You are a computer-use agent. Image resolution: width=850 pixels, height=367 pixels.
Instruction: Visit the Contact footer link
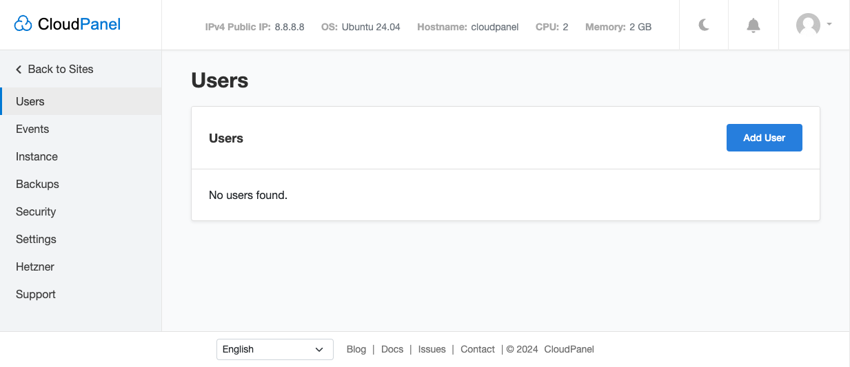pos(478,349)
